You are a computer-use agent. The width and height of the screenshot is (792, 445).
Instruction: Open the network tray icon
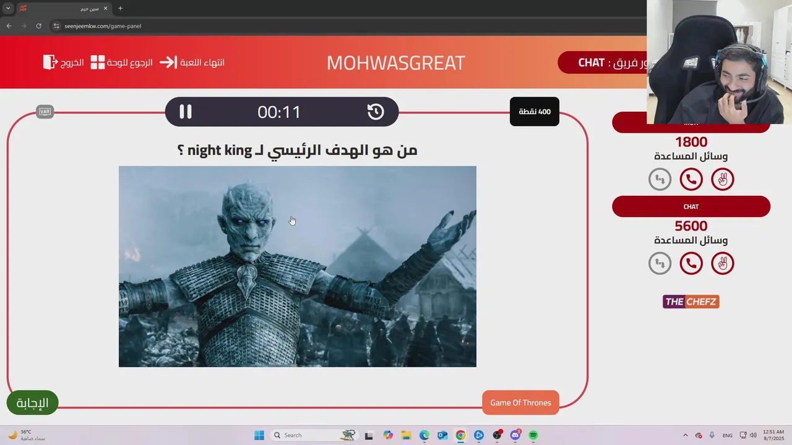pyautogui.click(x=743, y=435)
